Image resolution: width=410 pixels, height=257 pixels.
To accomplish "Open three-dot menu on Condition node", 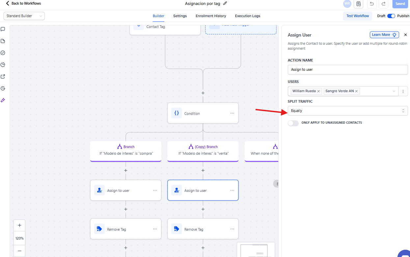I will click(232, 113).
